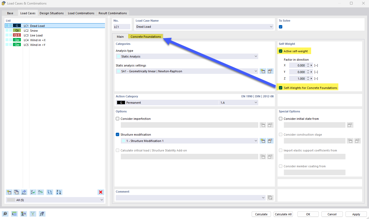Confirm with the OK button
This screenshot has height=219, width=369.
pyautogui.click(x=308, y=214)
